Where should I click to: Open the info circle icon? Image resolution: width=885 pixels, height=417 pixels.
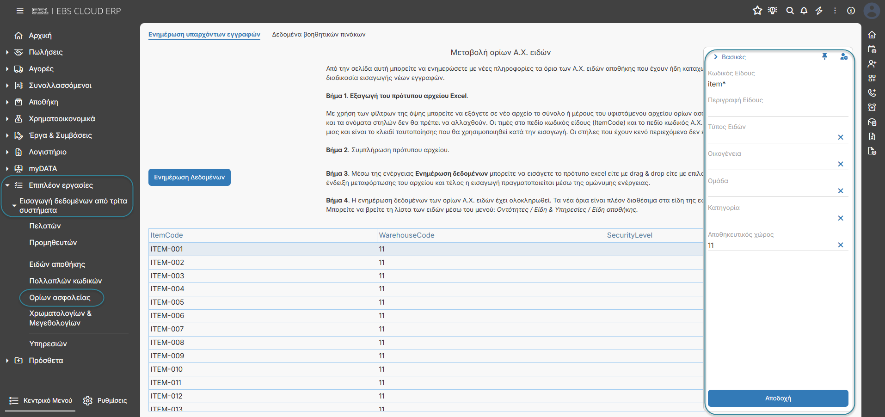[x=851, y=11]
